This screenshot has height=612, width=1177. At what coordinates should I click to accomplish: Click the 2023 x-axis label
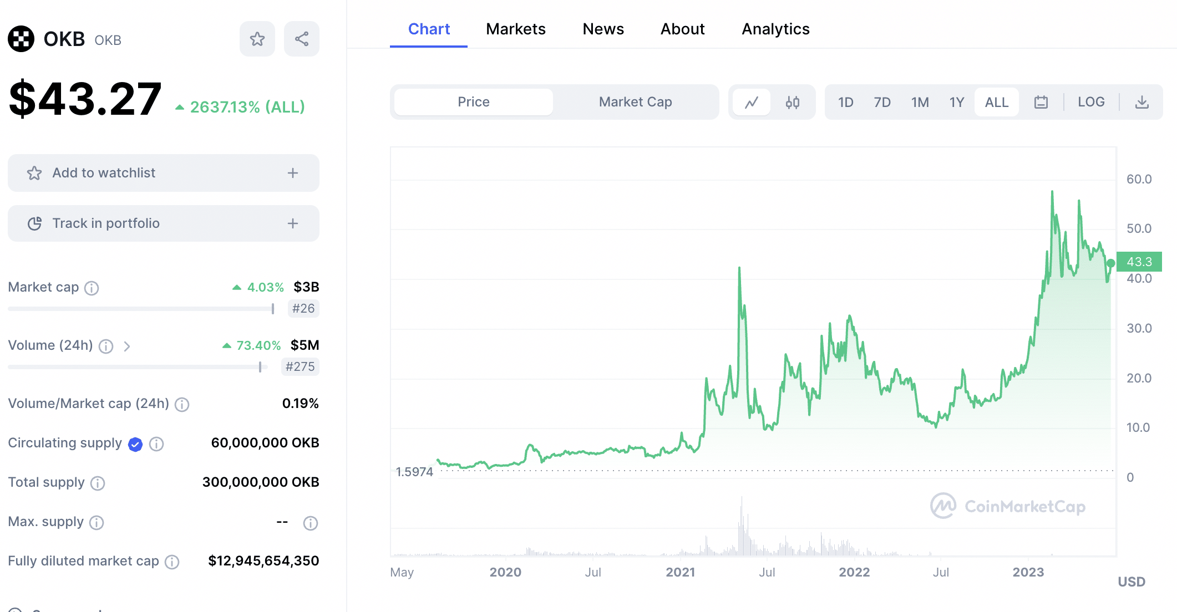click(1028, 572)
